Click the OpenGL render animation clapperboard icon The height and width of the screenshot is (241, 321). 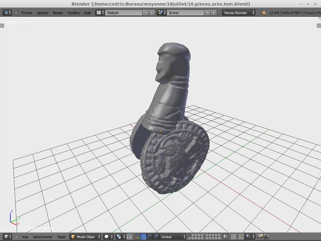pyautogui.click(x=266, y=237)
